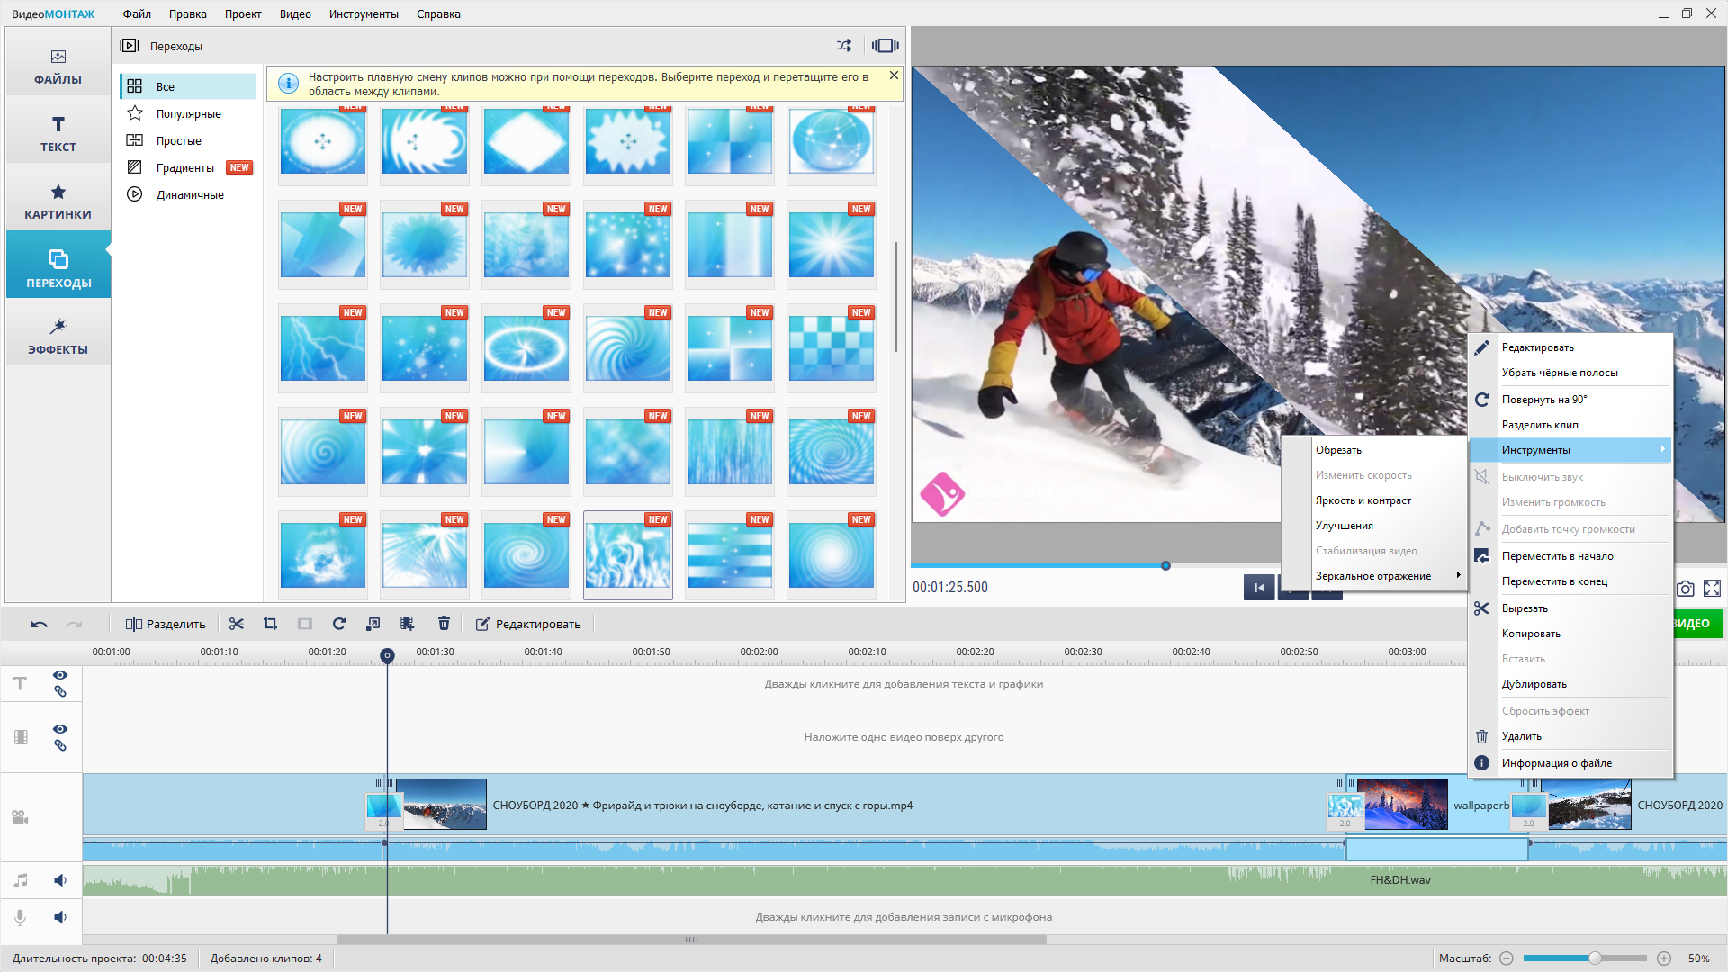Screen dimensions: 1728x972
Task: Click the scissors cut icon in toolbar
Action: 237,624
